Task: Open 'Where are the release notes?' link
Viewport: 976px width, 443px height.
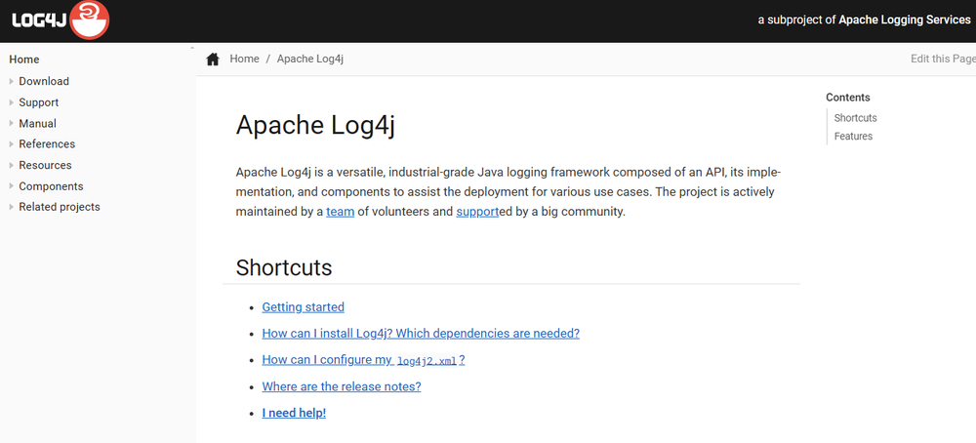Action: coord(341,386)
